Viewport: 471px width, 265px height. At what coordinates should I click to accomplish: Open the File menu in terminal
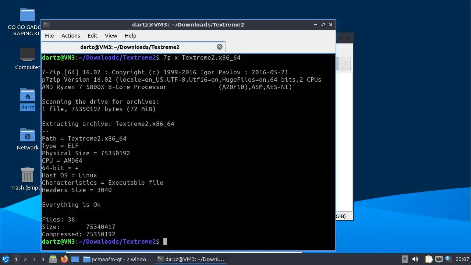point(49,36)
